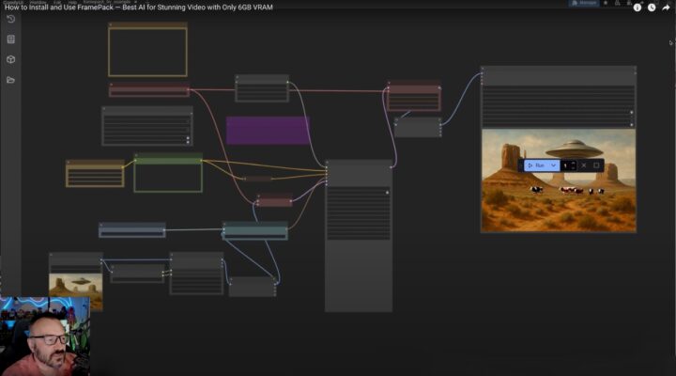
Task: Click the Share arrow icon
Action: coord(666,8)
